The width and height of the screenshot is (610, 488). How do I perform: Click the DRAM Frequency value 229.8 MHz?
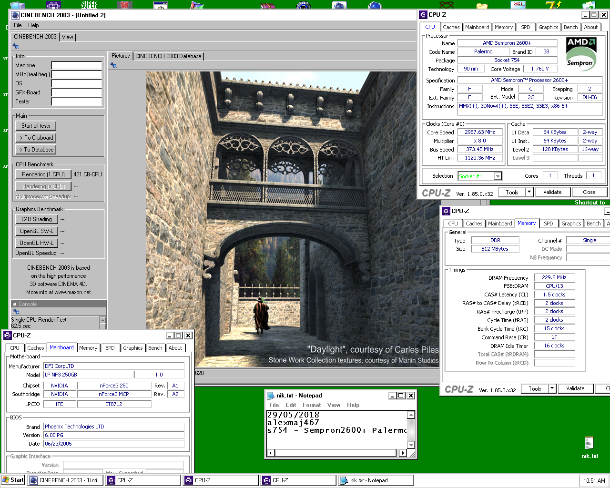pos(554,277)
